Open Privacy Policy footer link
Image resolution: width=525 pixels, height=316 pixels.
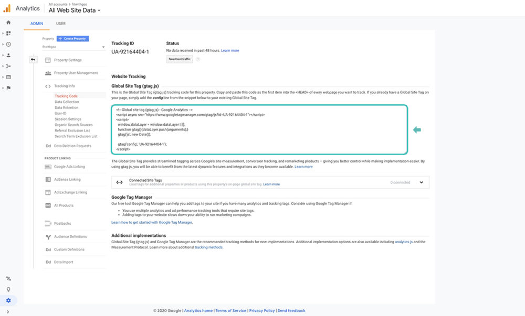(x=262, y=311)
